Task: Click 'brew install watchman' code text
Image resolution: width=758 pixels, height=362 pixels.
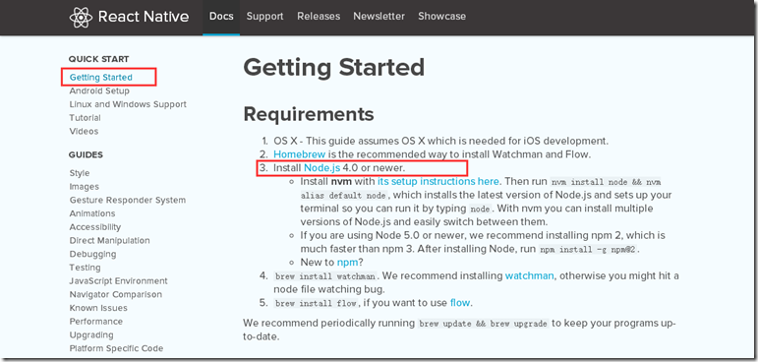Action: [x=324, y=276]
